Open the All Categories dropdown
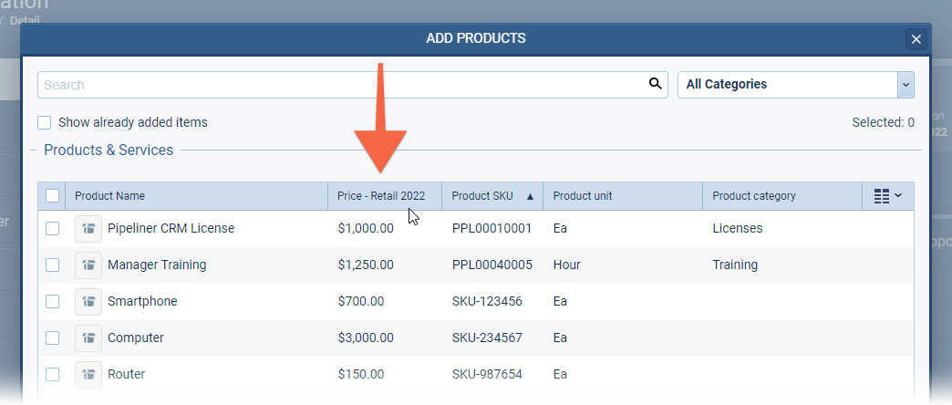The width and height of the screenshot is (952, 405). [795, 84]
